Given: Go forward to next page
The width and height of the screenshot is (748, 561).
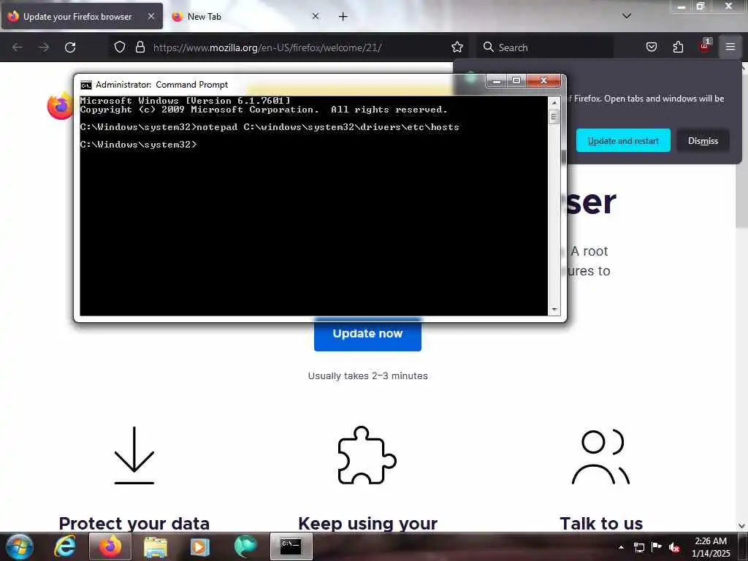Looking at the screenshot, I should (44, 47).
